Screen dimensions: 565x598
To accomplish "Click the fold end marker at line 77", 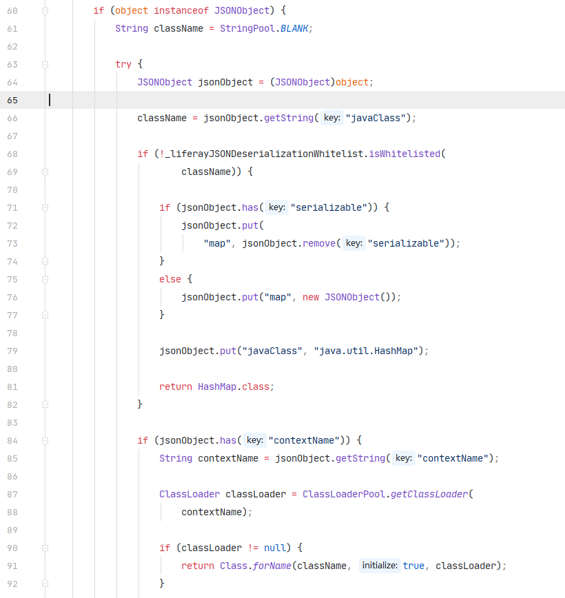I will coord(45,316).
